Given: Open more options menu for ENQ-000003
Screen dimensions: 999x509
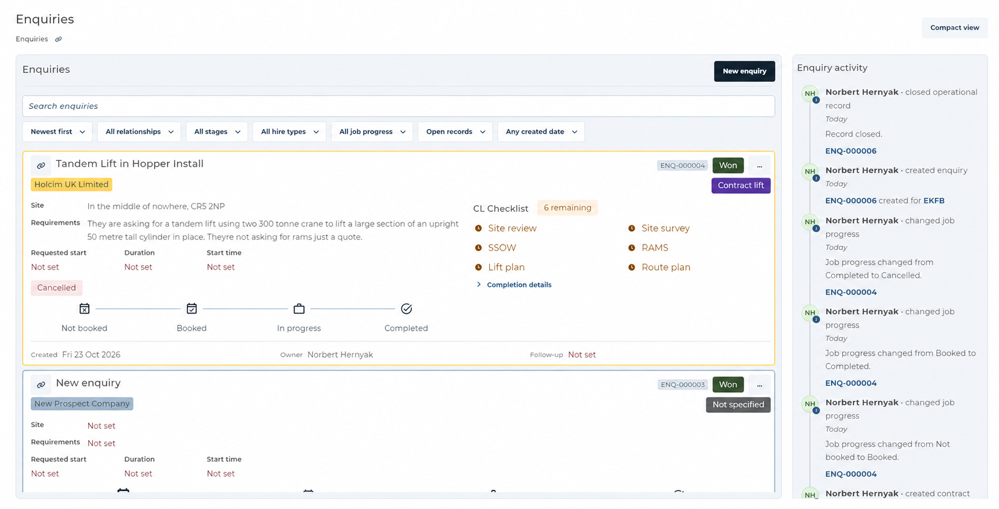Looking at the screenshot, I should [759, 385].
